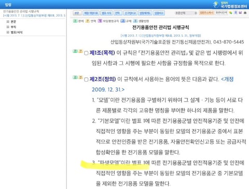Expand the 부칙 tree node
249x189 pixels.
[x=8, y=27]
